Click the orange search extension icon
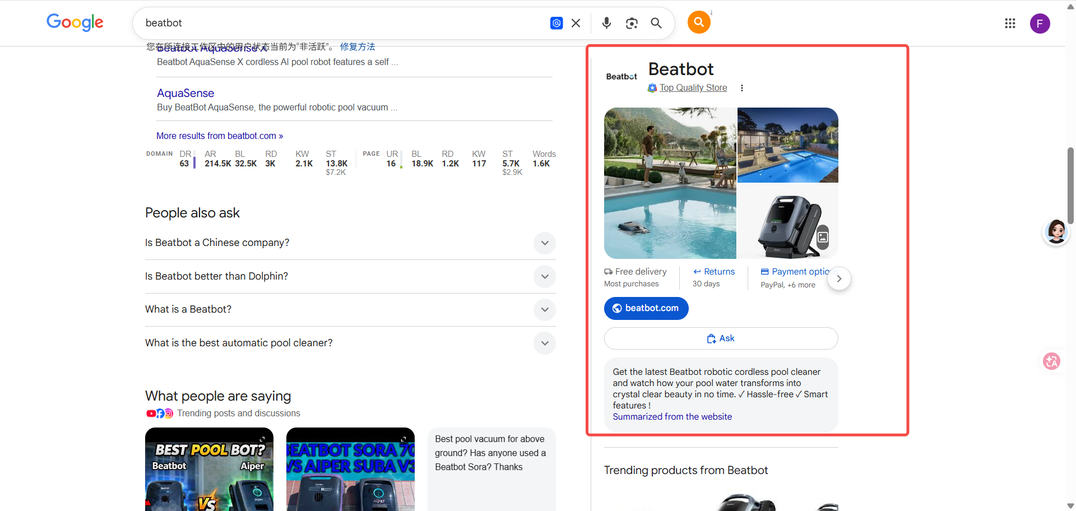Screen dimensions: 1076x511 click(x=699, y=22)
